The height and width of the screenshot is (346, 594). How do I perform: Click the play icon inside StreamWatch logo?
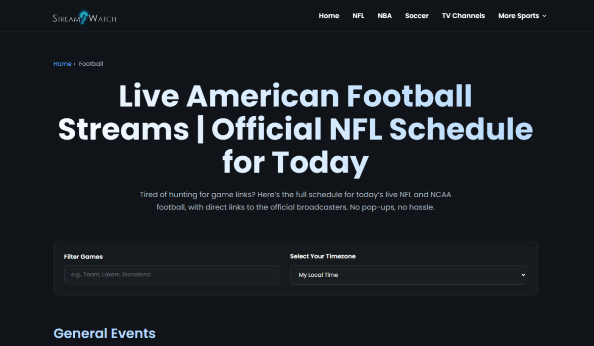pyautogui.click(x=83, y=18)
